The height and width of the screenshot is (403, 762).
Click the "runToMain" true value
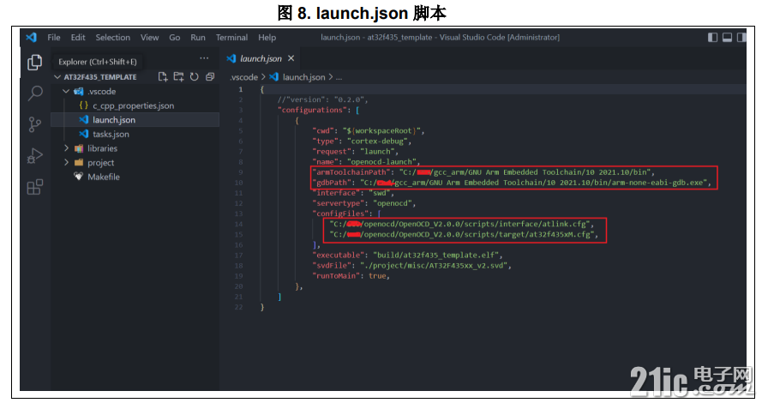click(377, 275)
